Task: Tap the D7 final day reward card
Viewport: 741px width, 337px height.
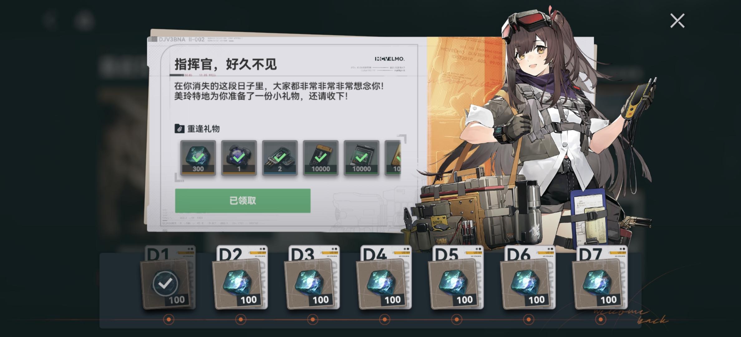Action: pos(600,277)
